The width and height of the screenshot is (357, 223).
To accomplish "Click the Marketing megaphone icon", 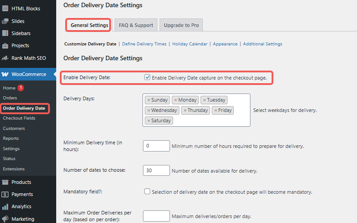I will pyautogui.click(x=5, y=219).
